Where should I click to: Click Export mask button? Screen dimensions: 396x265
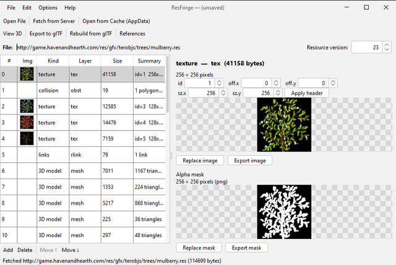246,248
